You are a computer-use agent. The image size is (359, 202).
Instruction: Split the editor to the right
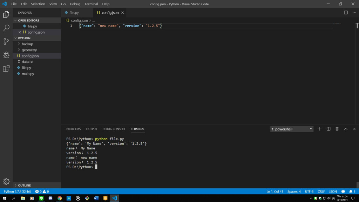pyautogui.click(x=346, y=13)
